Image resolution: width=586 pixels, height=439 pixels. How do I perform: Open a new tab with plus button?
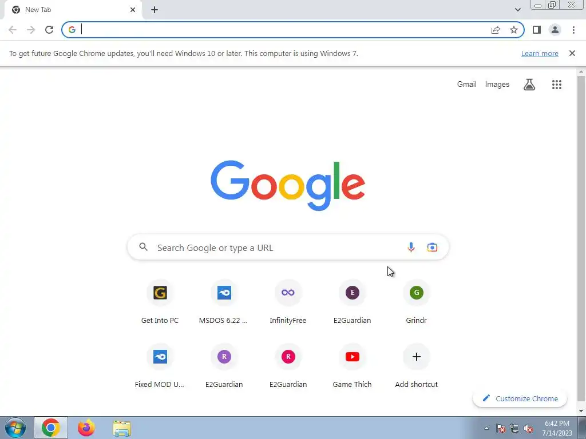tap(155, 10)
